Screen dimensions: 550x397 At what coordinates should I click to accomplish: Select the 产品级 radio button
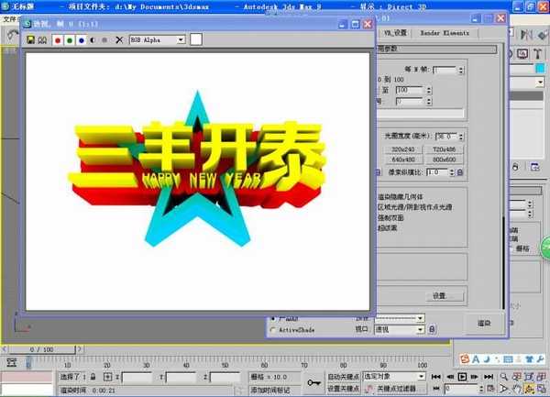click(273, 319)
